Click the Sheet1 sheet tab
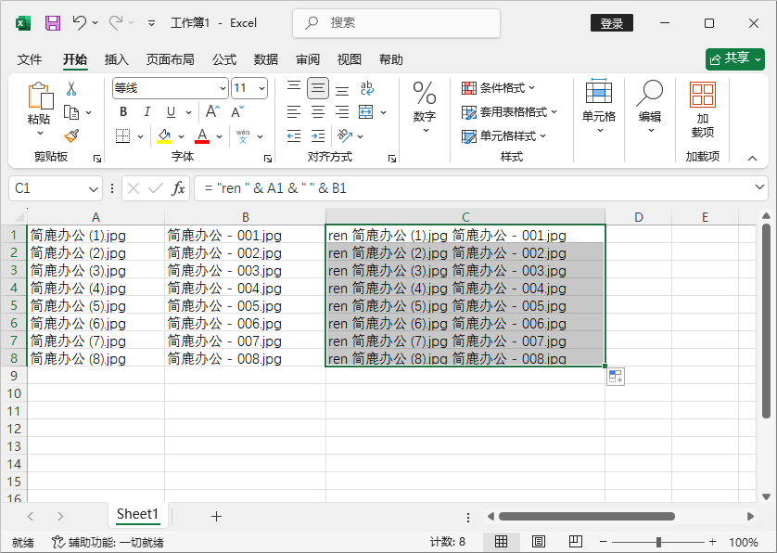This screenshot has width=777, height=553. [x=137, y=514]
